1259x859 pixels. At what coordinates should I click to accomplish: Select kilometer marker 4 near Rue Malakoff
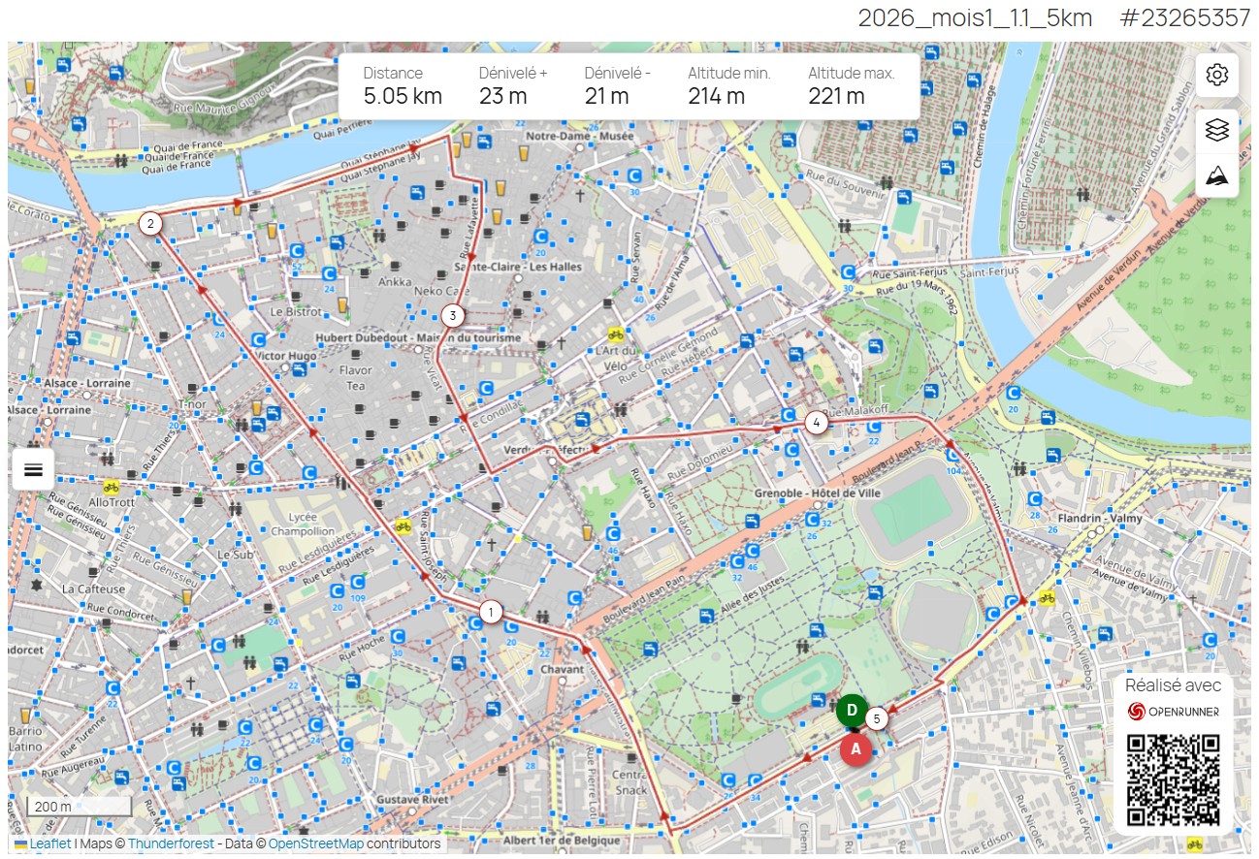pos(816,422)
